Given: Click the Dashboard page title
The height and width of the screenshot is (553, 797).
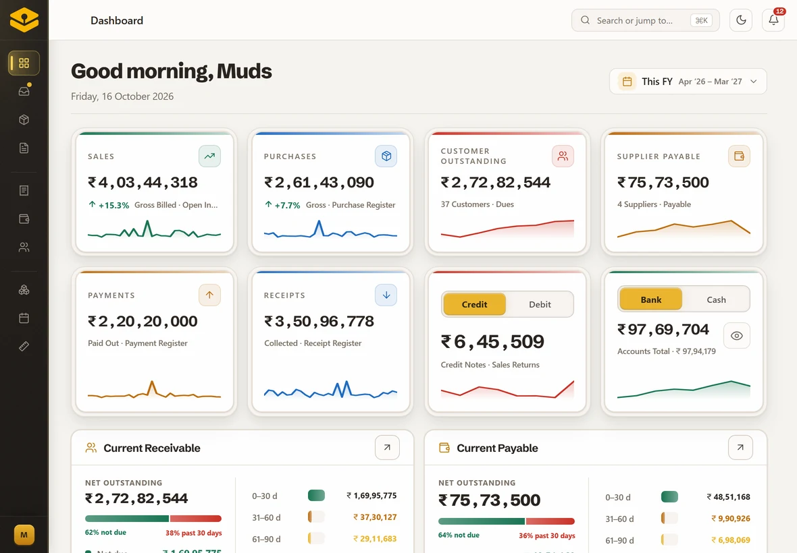Looking at the screenshot, I should pyautogui.click(x=117, y=21).
